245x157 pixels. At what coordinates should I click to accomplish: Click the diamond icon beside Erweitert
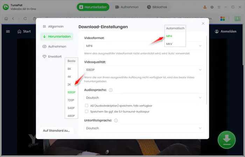[x=44, y=57]
